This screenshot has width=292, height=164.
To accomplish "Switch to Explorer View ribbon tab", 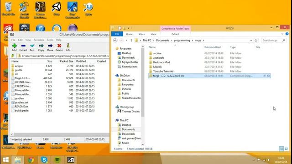I will coord(153,34).
